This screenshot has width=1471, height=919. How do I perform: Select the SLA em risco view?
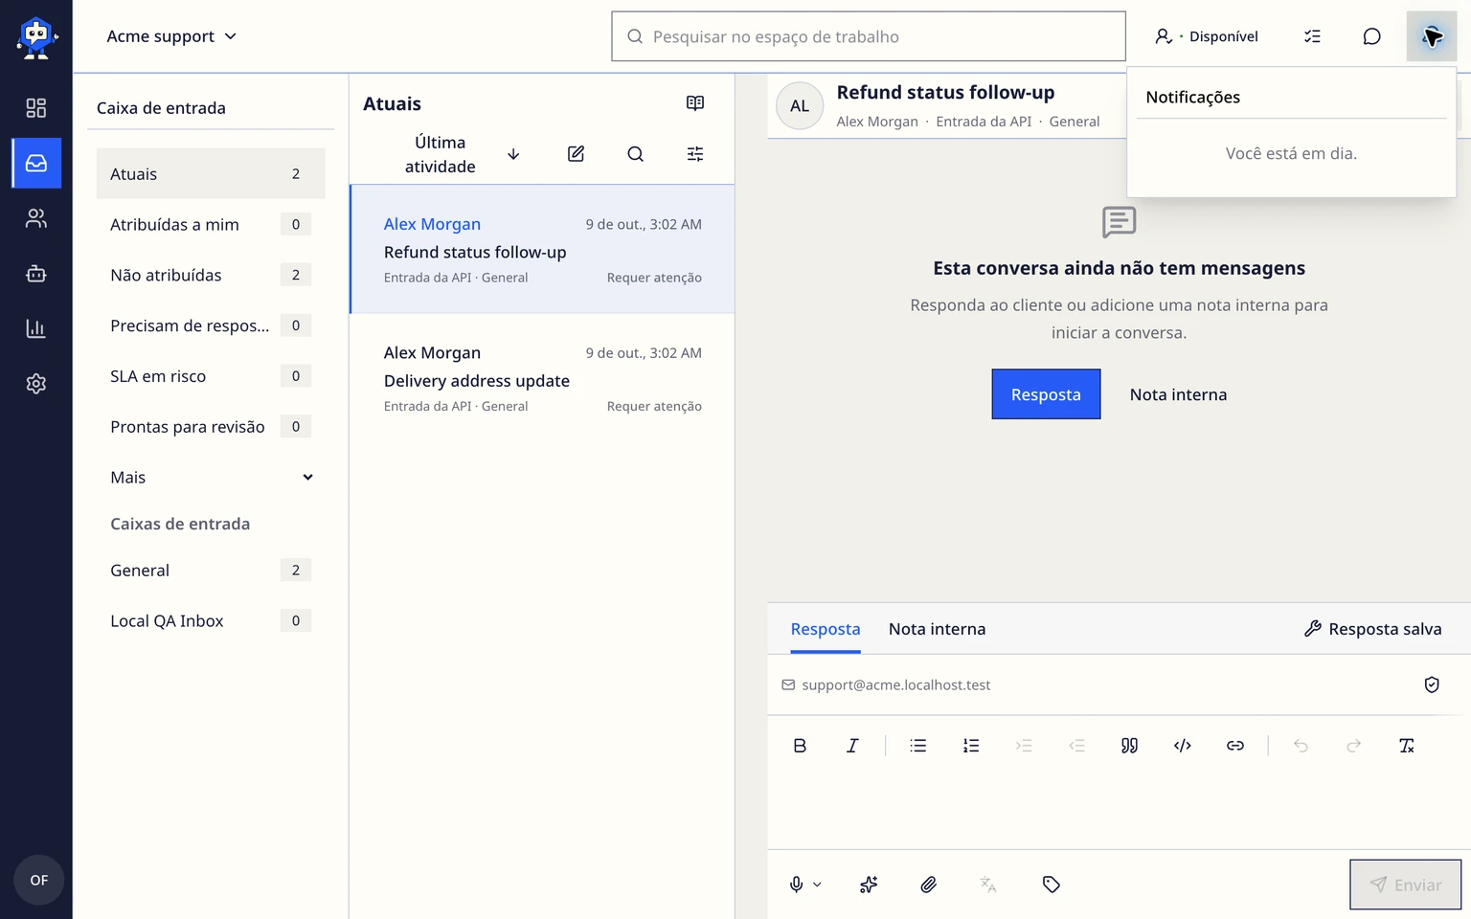pos(211,376)
